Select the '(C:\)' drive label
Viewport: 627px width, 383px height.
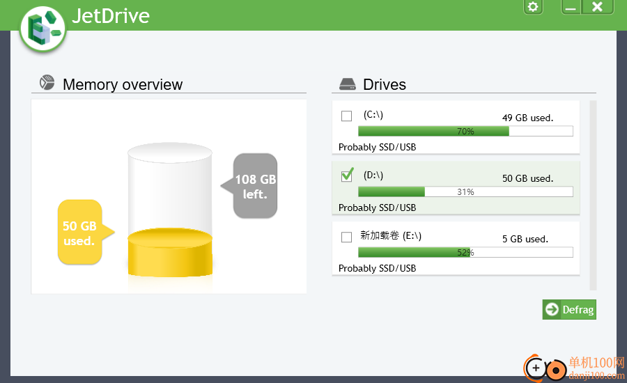(x=373, y=115)
